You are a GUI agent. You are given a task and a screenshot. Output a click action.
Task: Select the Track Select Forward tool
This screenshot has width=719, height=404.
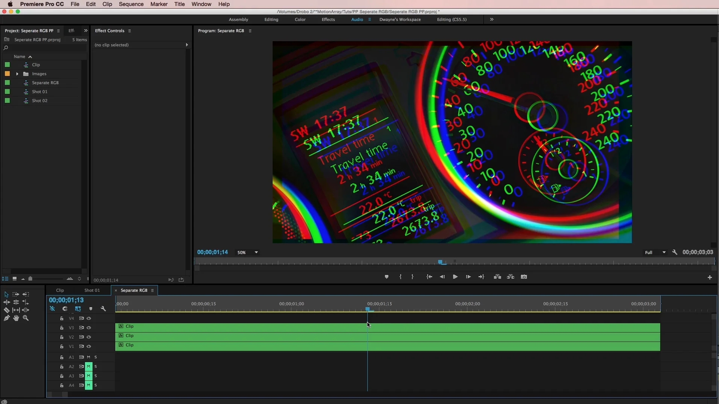[x=16, y=294]
